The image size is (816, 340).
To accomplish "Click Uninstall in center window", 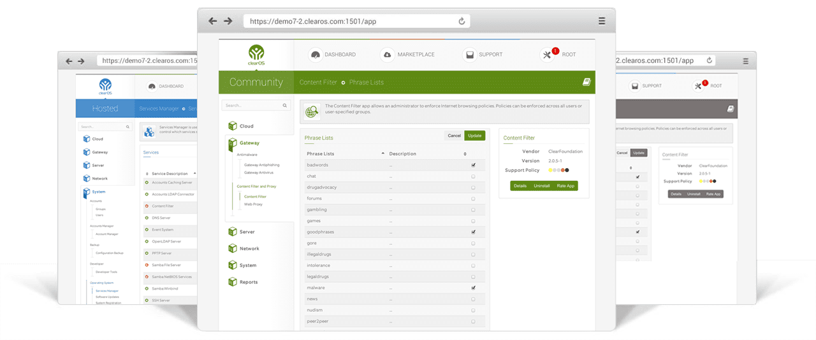I will [x=542, y=185].
